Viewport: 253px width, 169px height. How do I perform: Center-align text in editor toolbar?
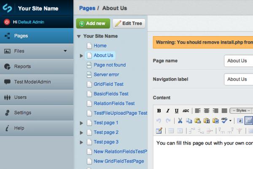(x=207, y=111)
